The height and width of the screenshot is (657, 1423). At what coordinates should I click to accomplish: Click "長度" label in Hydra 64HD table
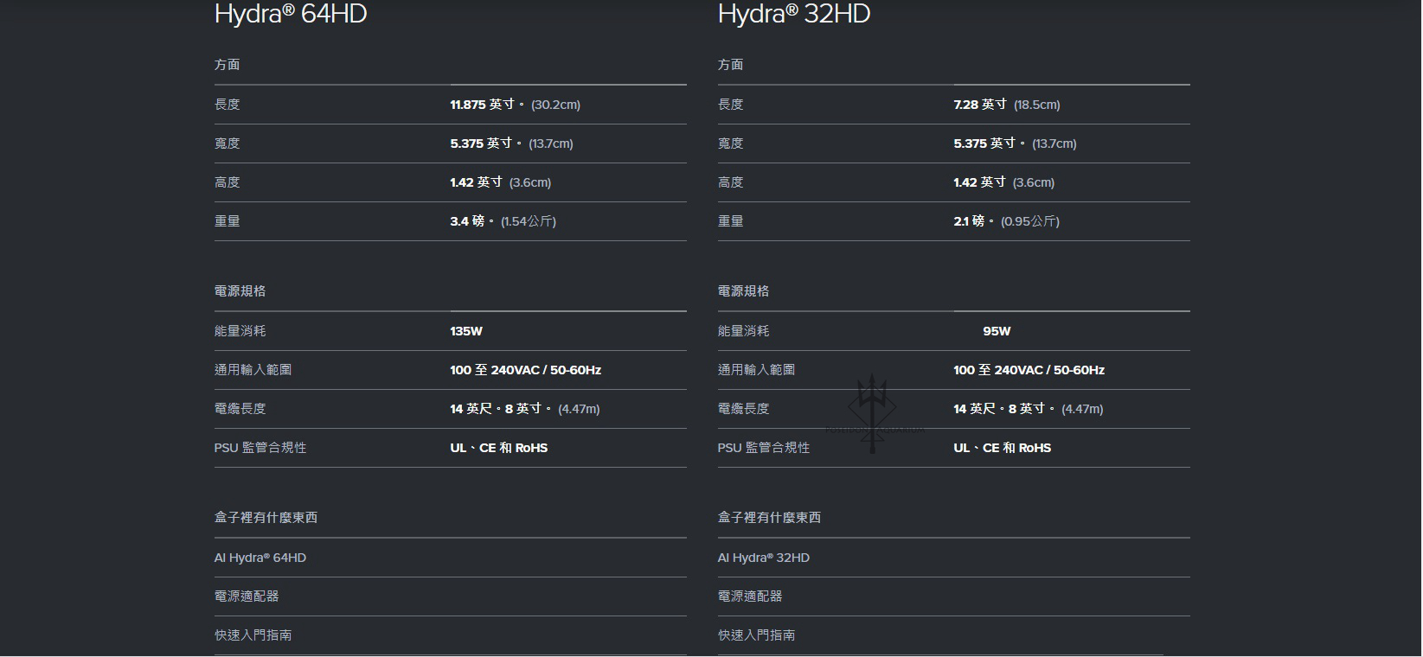(228, 105)
